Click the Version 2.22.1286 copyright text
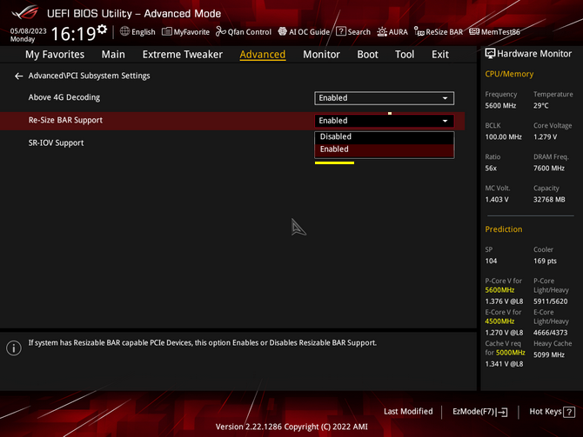Viewport: 583px width, 437px height. (x=291, y=427)
